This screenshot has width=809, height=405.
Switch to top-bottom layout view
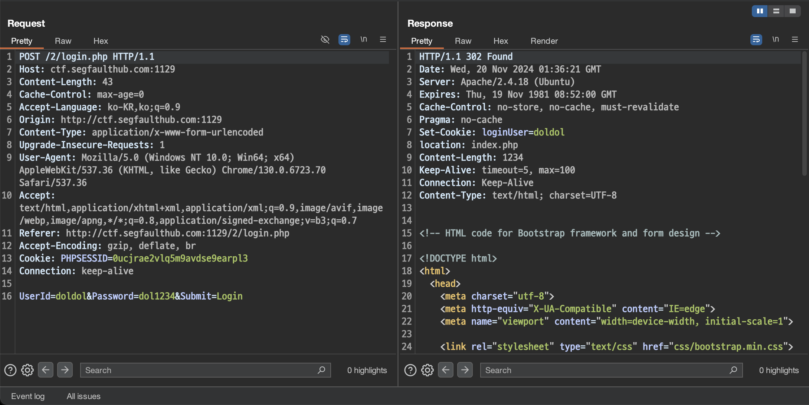click(x=776, y=11)
